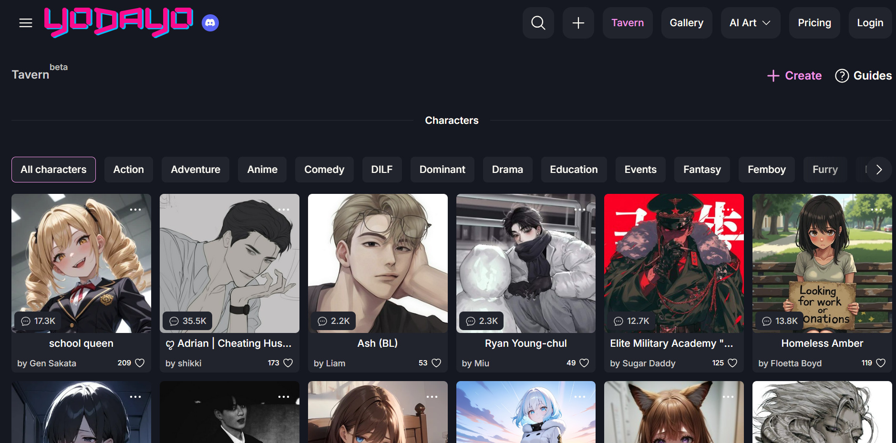The image size is (896, 443).
Task: Open more options on Elite Military Academy card
Action: pos(728,210)
